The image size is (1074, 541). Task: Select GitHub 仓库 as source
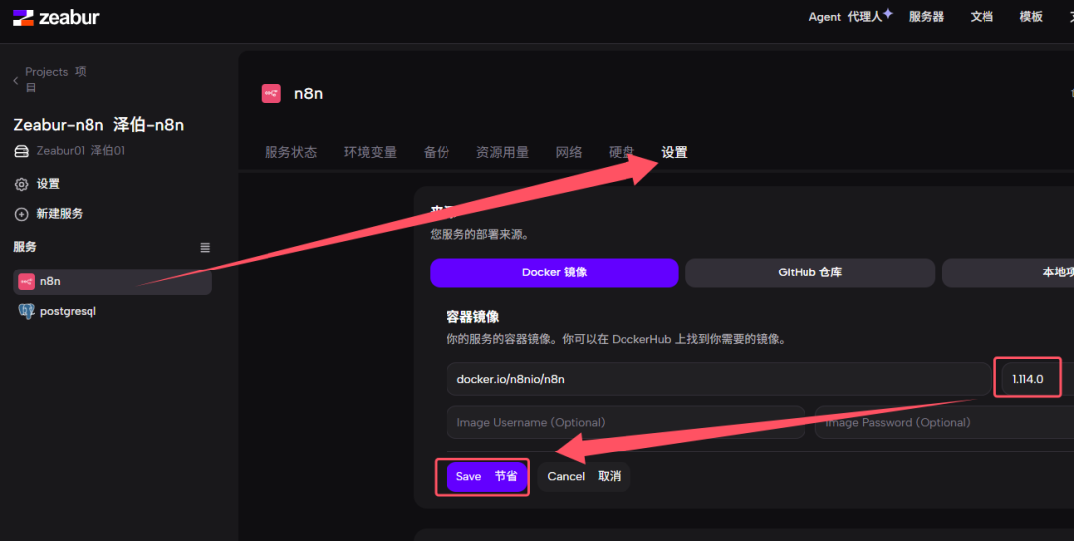[809, 272]
